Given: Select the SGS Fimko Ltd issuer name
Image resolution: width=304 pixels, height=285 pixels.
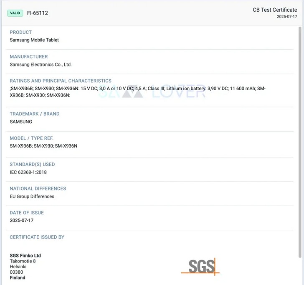Looking at the screenshot, I should pyautogui.click(x=25, y=255).
